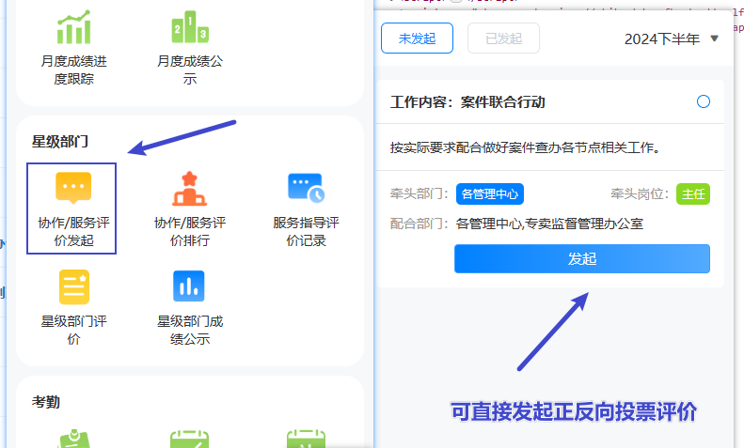Click the 星级部门 section header
The width and height of the screenshot is (744, 448).
[60, 142]
